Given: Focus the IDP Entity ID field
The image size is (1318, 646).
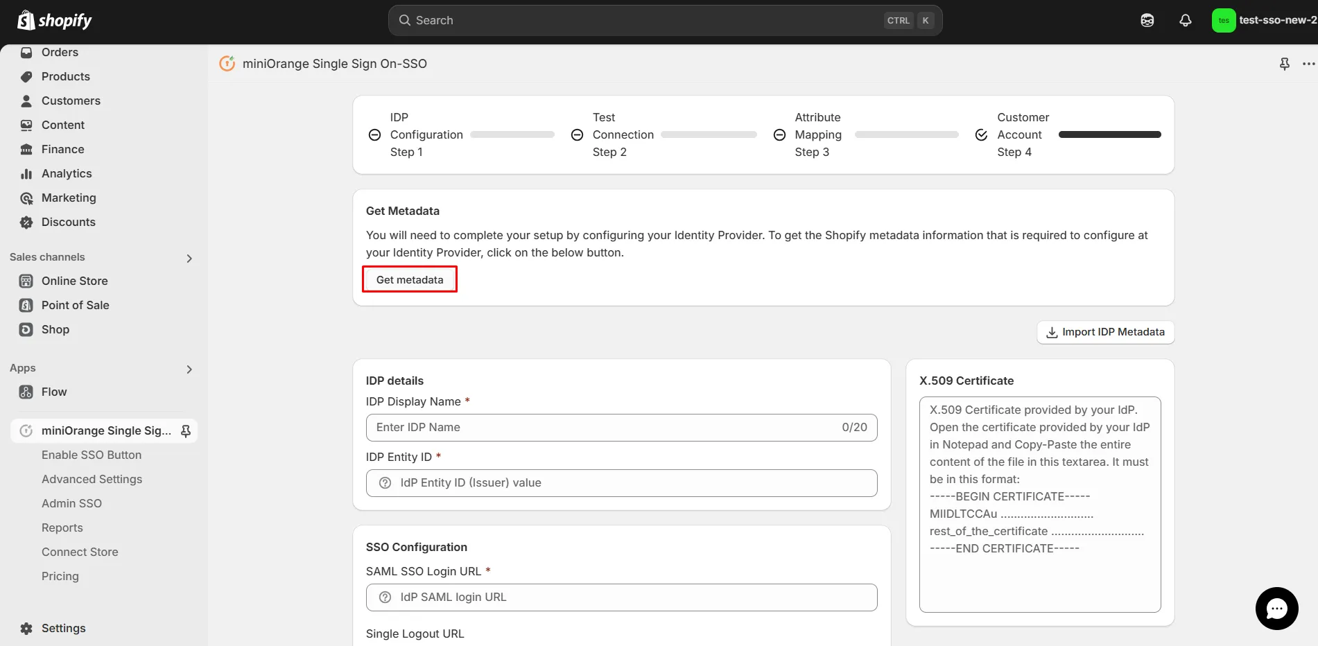Looking at the screenshot, I should pos(621,483).
